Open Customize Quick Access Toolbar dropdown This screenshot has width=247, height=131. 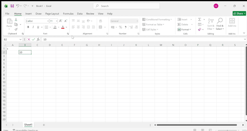tap(32, 6)
